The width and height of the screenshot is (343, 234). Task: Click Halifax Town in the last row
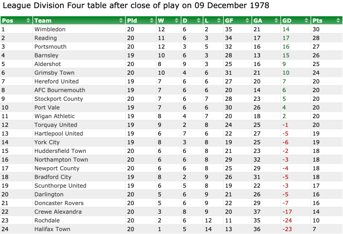tap(52, 230)
